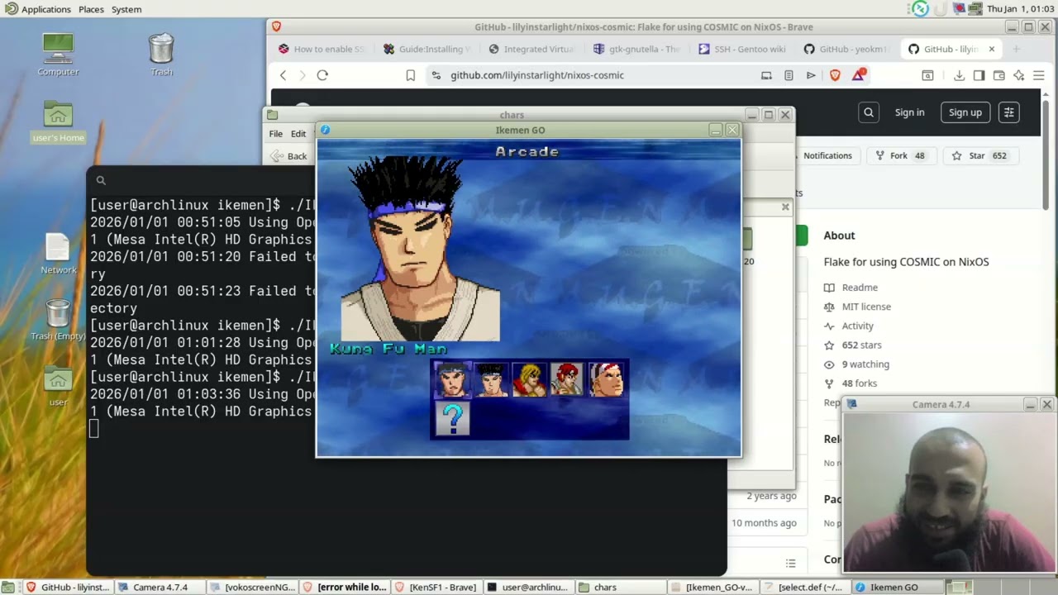Bookmark this page in Brave toolbar
Screen dimensions: 1058x595
[x=410, y=75]
